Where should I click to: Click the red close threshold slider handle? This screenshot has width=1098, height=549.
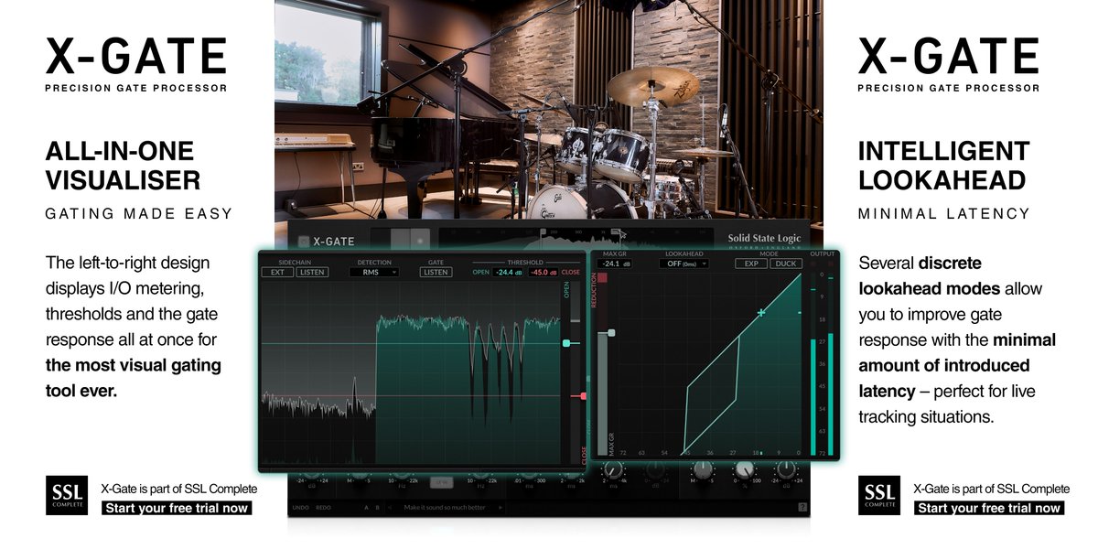point(582,395)
